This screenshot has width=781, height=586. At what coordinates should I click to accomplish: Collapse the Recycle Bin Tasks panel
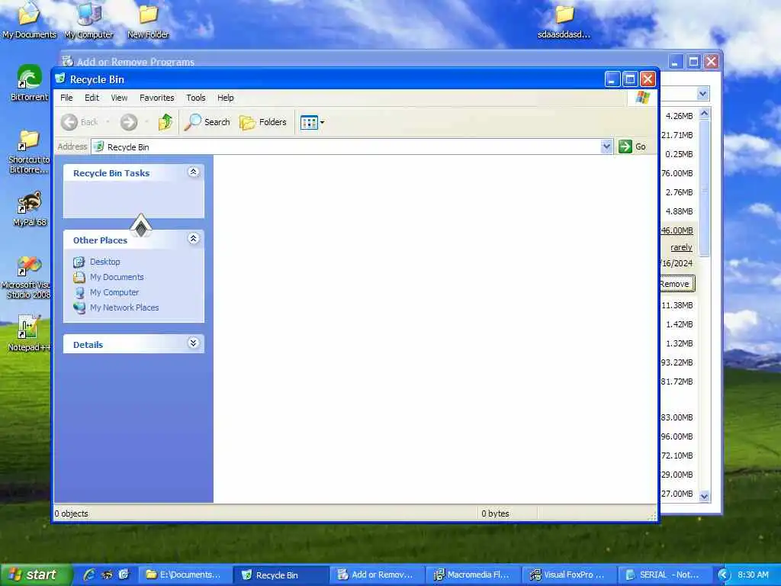193,172
